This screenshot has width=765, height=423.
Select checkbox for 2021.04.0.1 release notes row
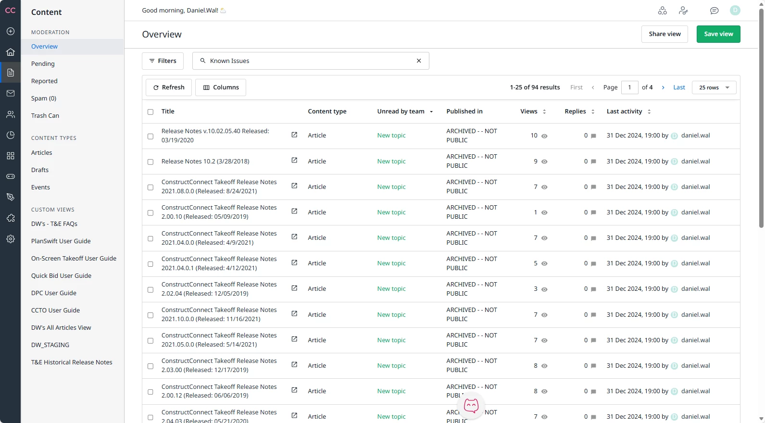(x=150, y=264)
